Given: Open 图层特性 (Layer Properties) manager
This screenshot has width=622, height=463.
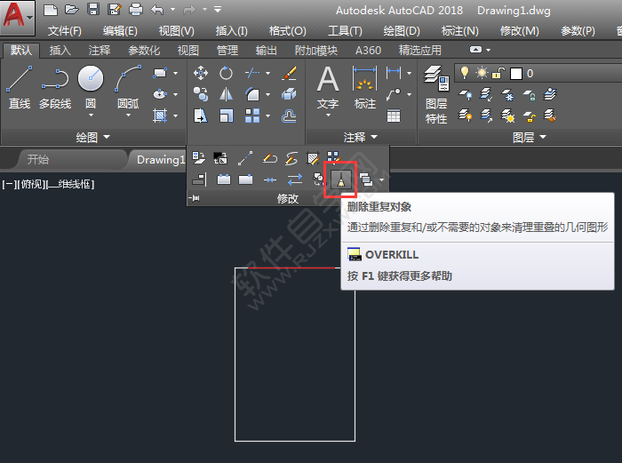Looking at the screenshot, I should [x=436, y=94].
